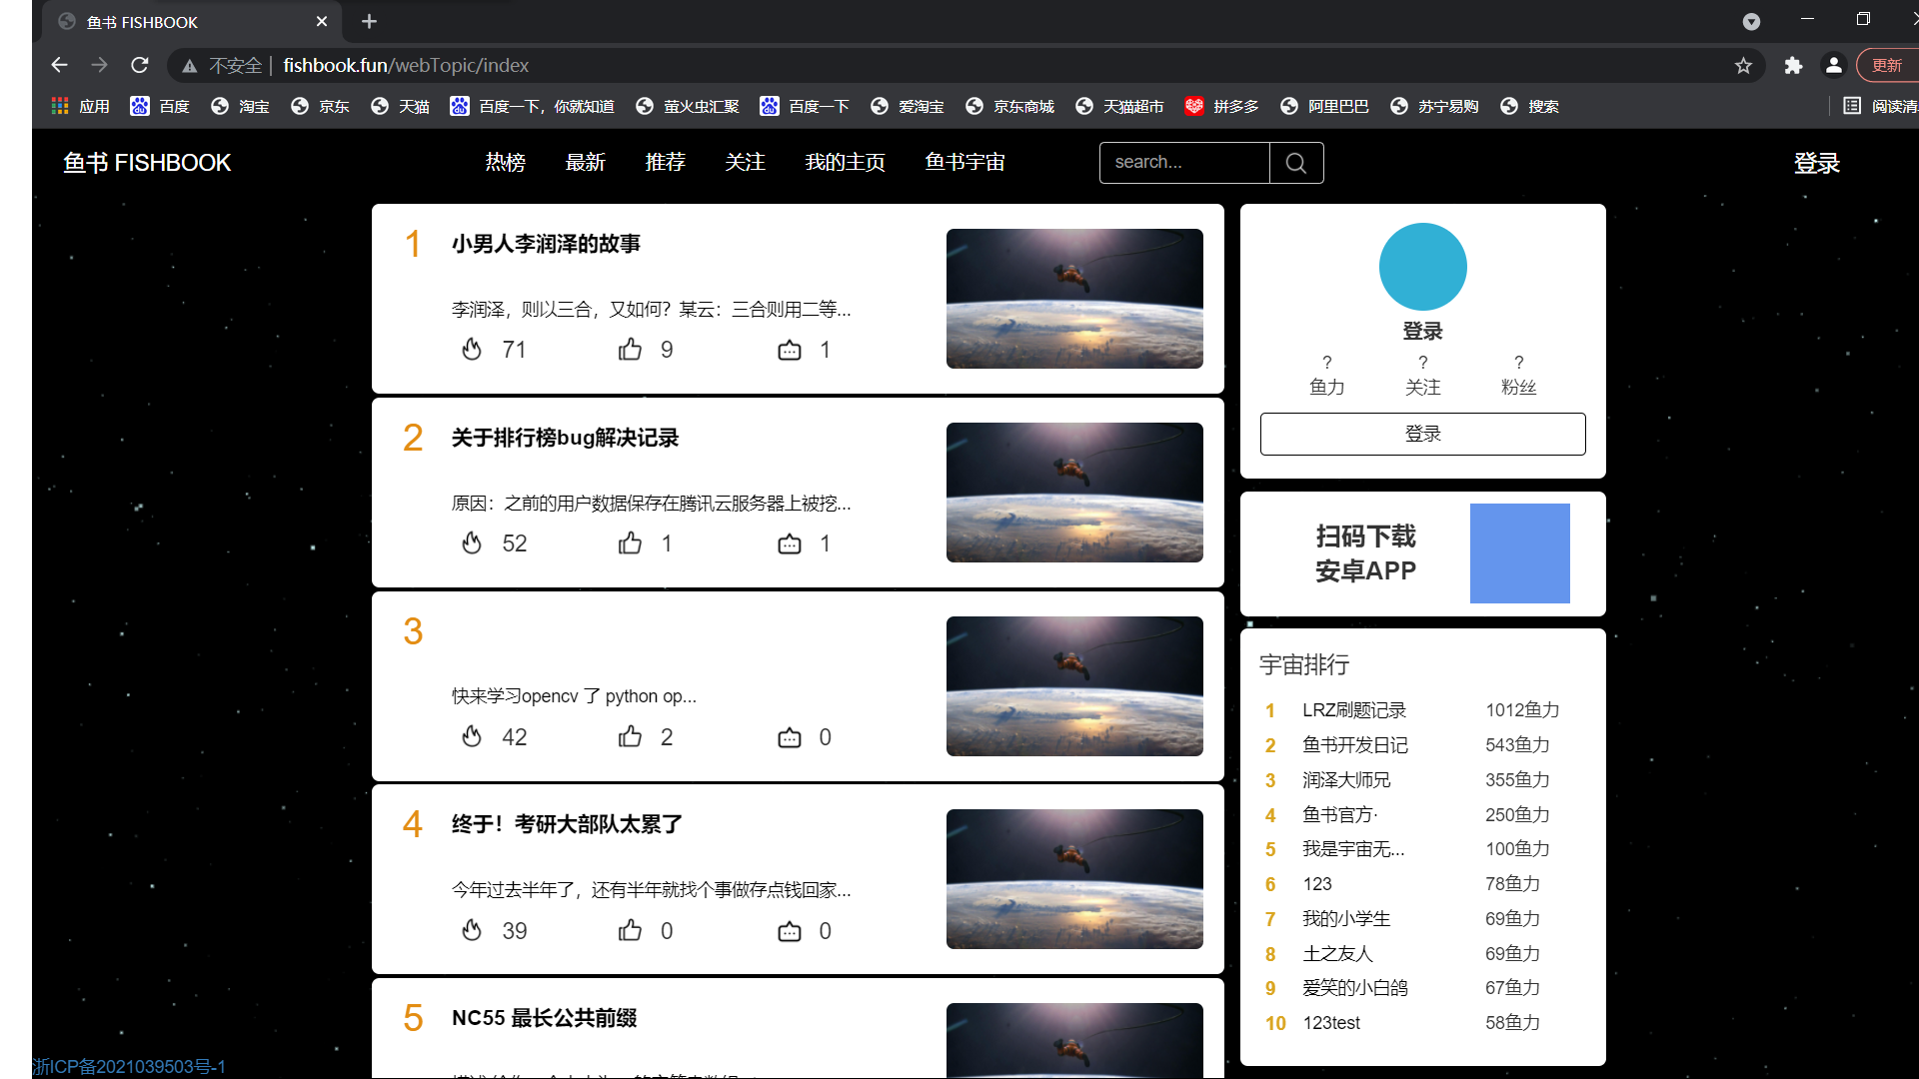Click flame heat icon on second post
Image resolution: width=1919 pixels, height=1079 pixels.
tap(472, 543)
